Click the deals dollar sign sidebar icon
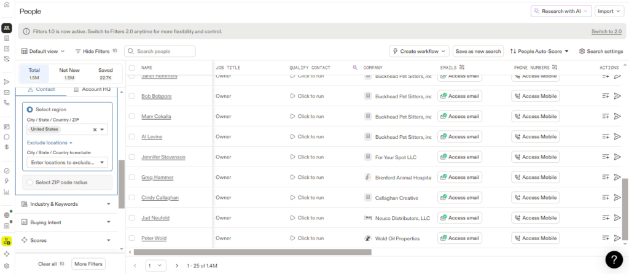The height and width of the screenshot is (274, 629). click(6, 147)
